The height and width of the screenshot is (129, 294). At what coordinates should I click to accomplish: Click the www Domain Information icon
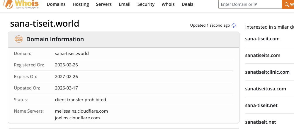click(19, 39)
